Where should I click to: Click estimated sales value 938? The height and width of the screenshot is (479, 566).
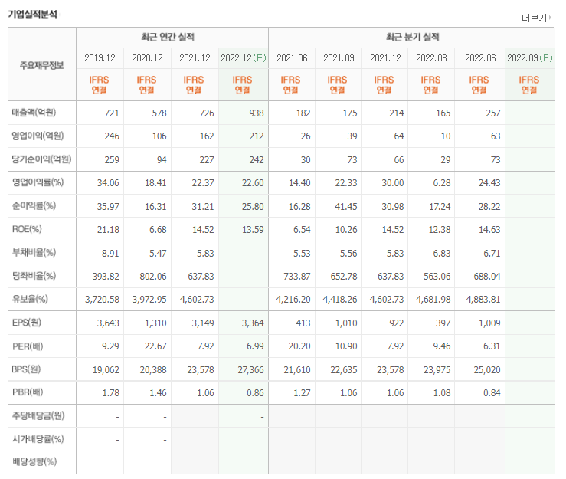(257, 113)
